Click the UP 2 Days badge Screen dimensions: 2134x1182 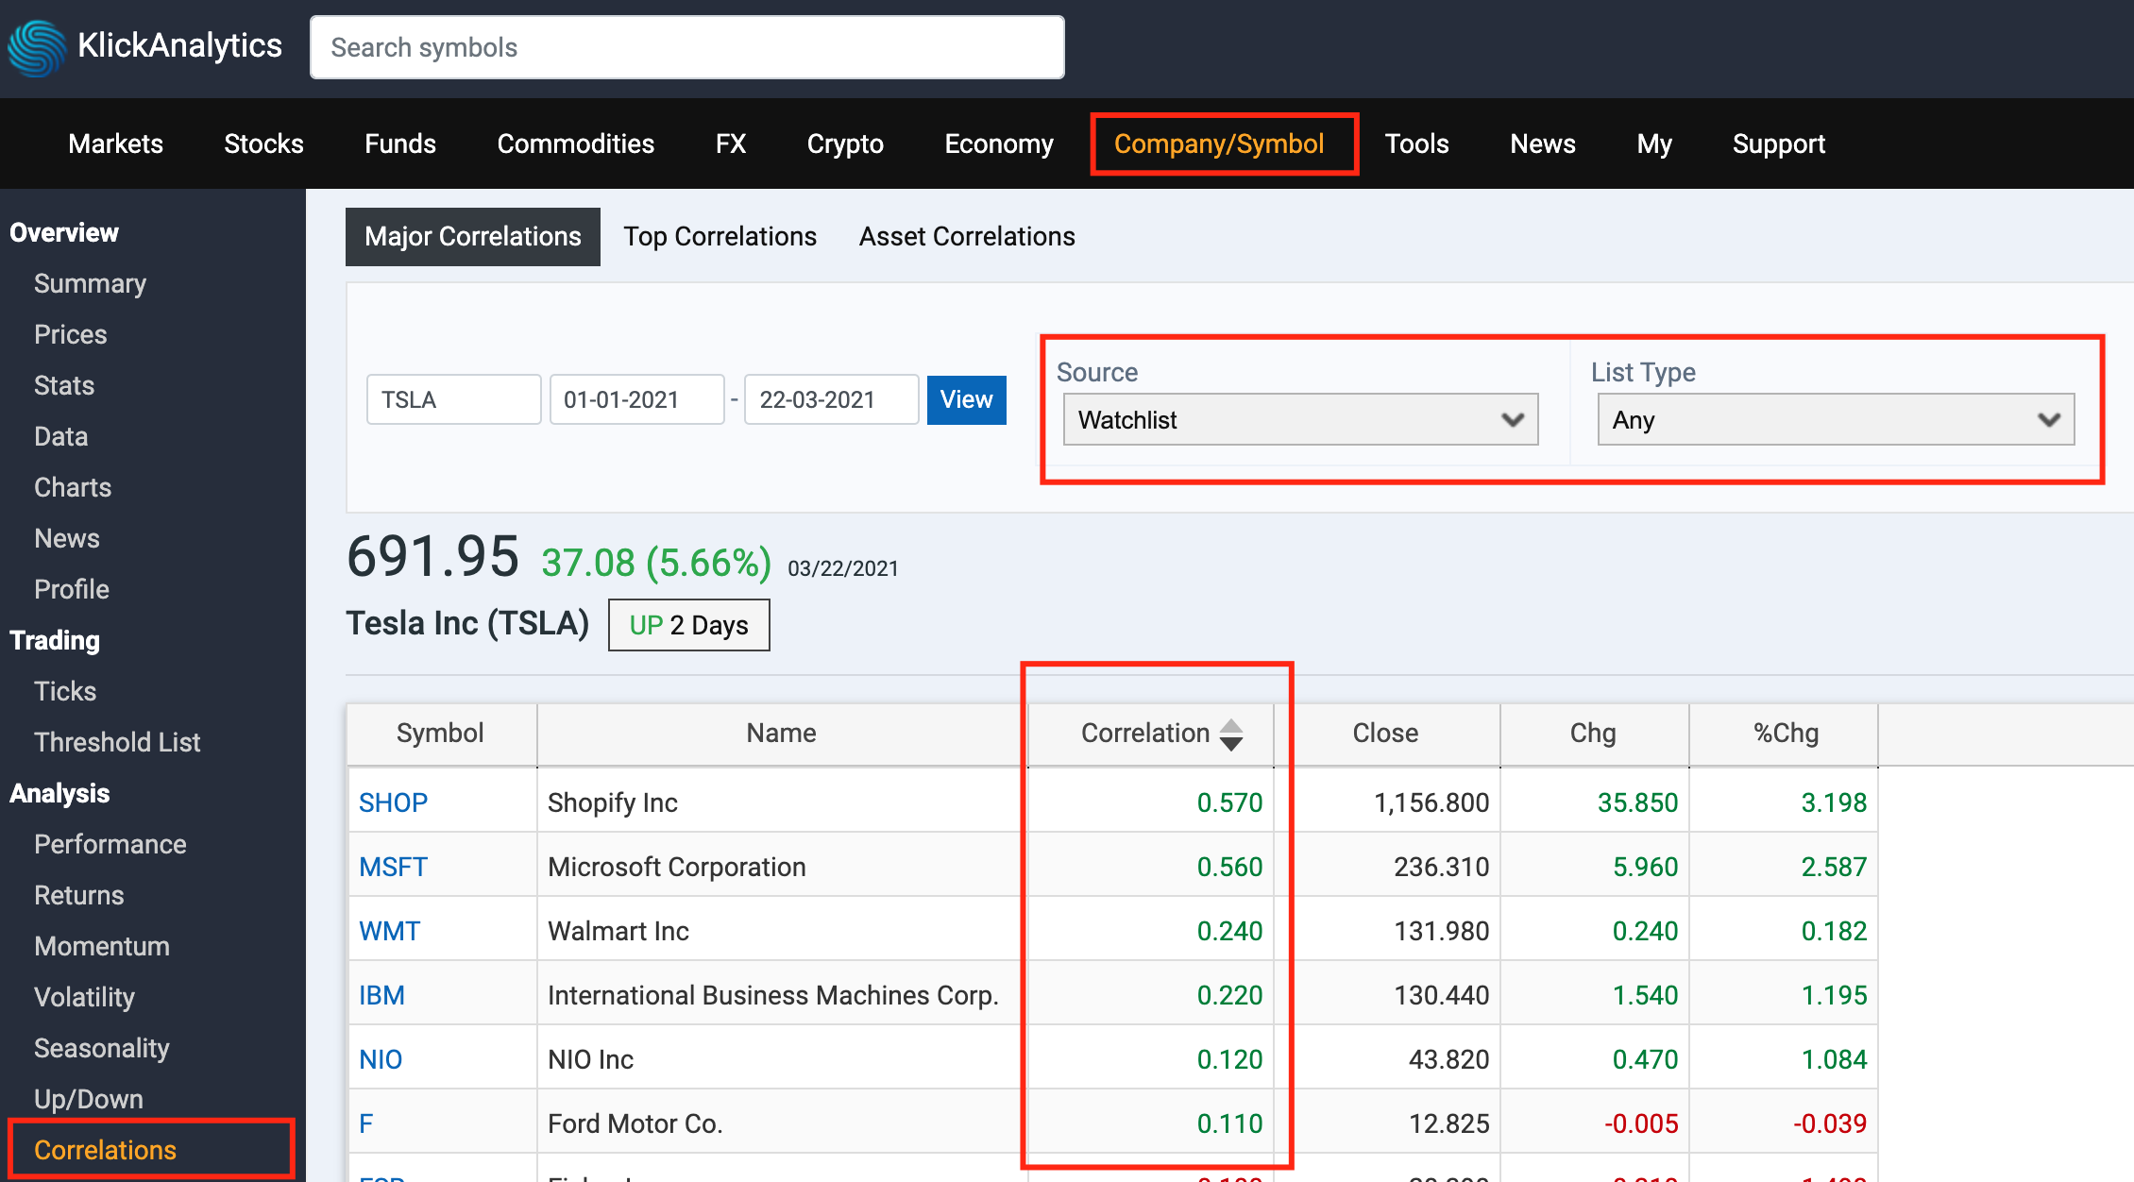689,625
